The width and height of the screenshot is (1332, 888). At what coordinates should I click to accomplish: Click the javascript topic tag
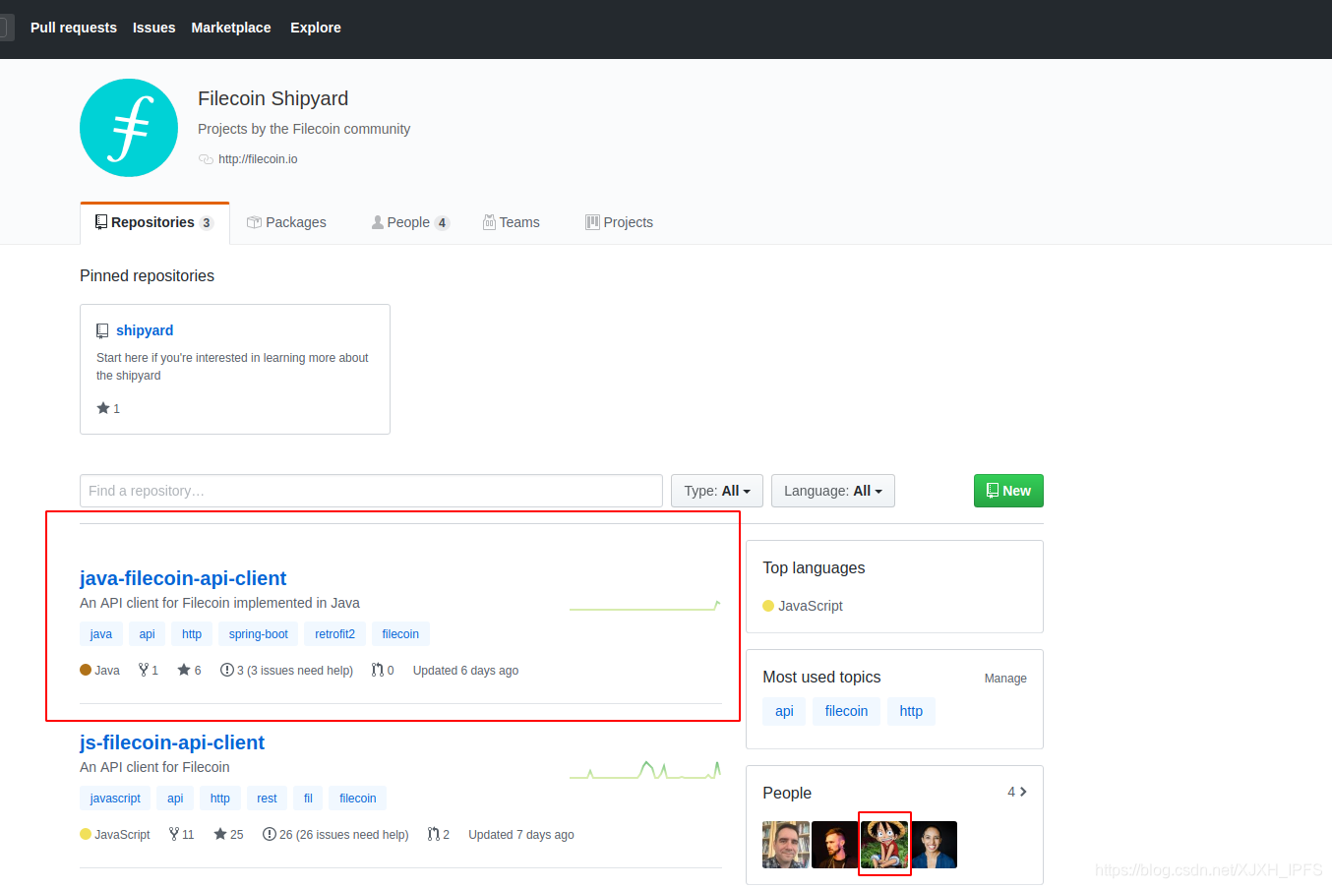[115, 799]
